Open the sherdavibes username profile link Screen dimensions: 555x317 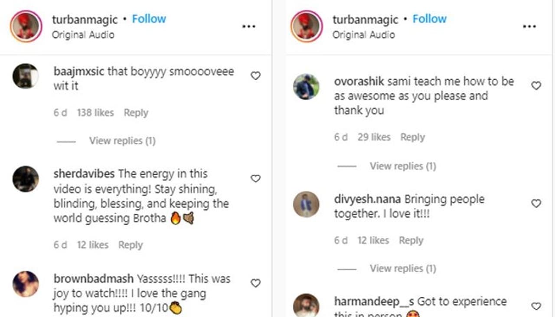pyautogui.click(x=84, y=174)
